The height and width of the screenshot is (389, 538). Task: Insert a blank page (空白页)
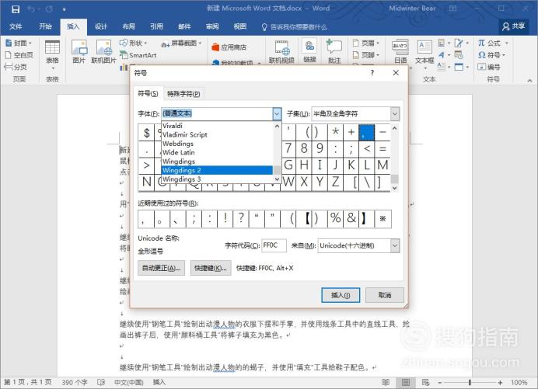coord(19,55)
